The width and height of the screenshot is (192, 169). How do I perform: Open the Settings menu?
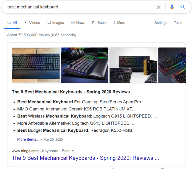point(161,23)
